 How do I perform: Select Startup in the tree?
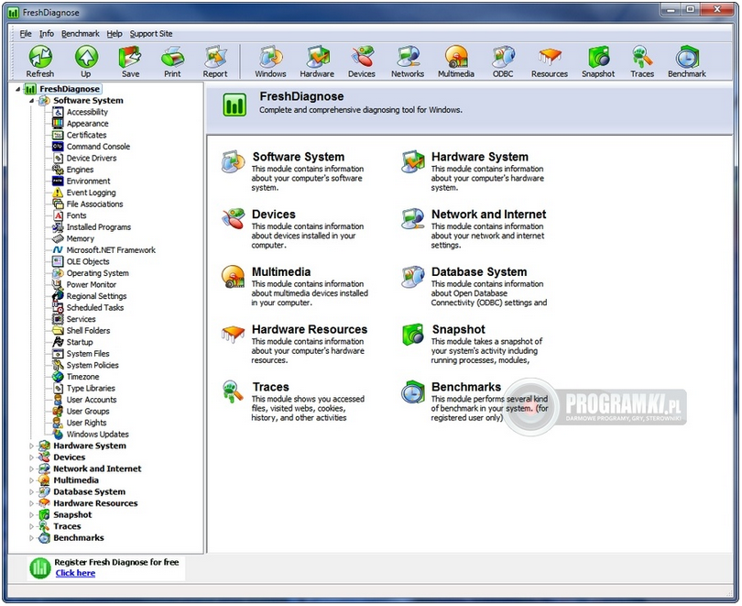coord(80,342)
